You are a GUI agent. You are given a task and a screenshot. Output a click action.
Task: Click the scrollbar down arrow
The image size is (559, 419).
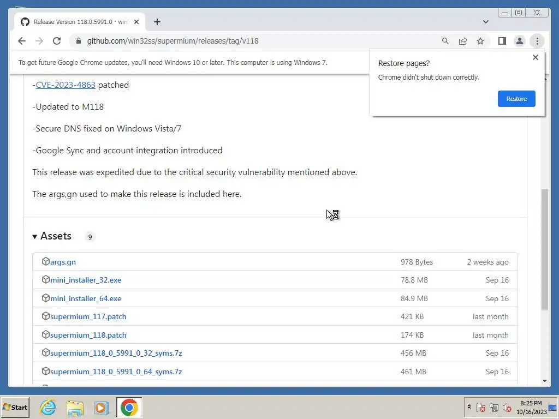click(544, 381)
